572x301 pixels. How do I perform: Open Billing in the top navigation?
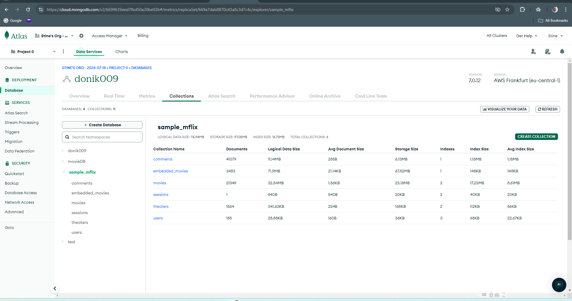click(x=143, y=36)
